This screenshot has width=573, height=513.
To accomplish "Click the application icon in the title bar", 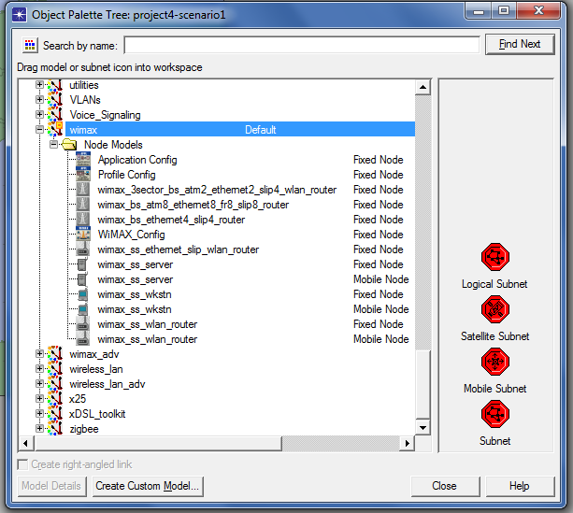I will (19, 15).
